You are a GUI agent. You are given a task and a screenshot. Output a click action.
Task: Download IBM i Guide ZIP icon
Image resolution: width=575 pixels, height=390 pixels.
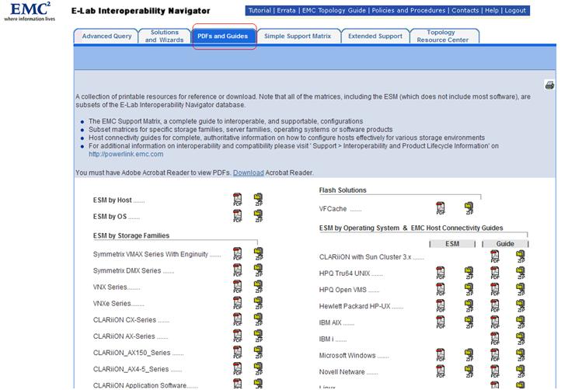click(521, 339)
